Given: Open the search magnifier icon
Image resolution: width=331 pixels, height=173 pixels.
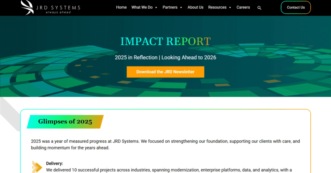Looking at the screenshot, I should [259, 8].
